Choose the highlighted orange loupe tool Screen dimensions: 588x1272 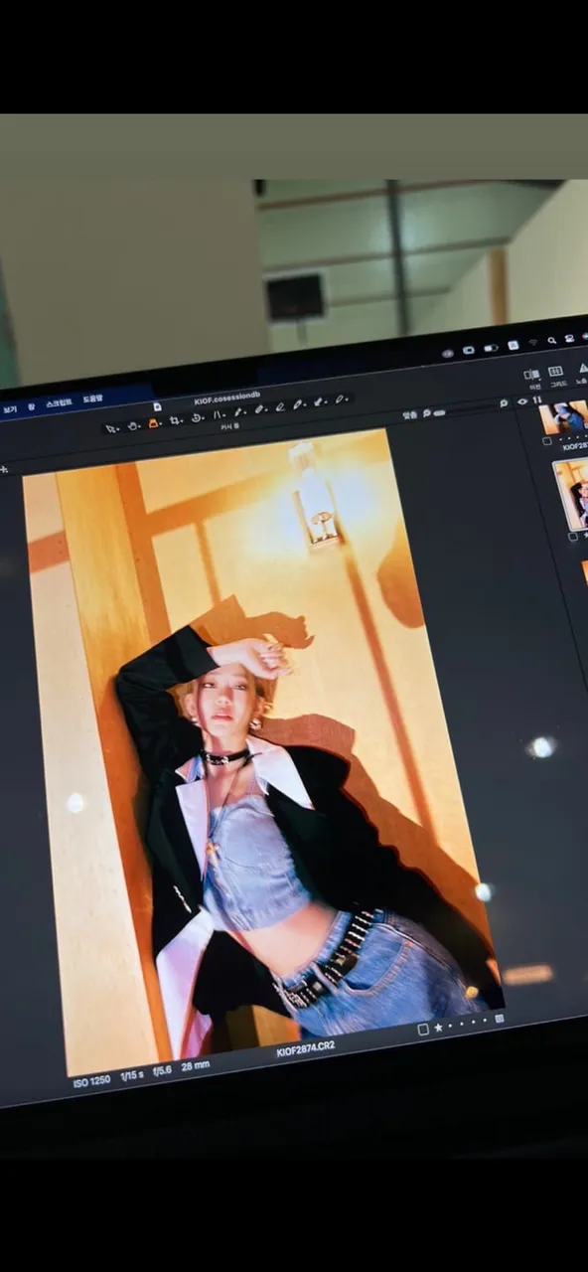(x=153, y=423)
